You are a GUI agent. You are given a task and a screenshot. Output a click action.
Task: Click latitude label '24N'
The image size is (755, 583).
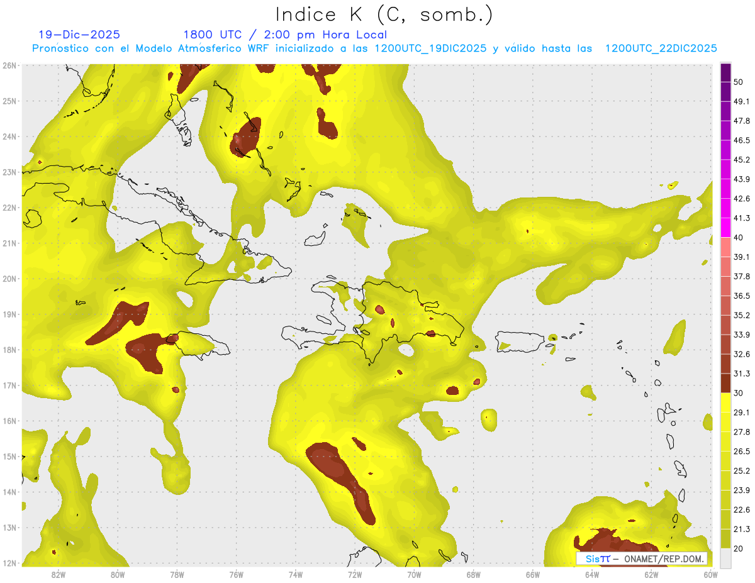pos(9,136)
